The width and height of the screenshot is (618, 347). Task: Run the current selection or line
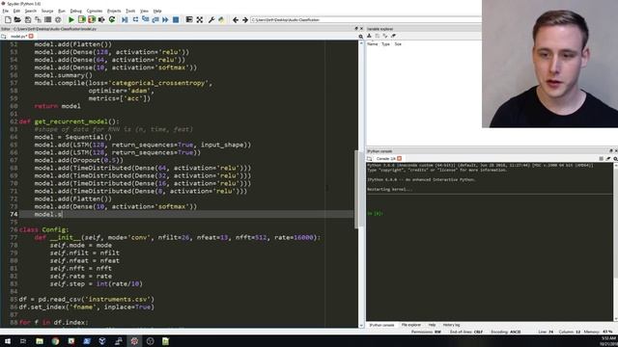click(101, 19)
